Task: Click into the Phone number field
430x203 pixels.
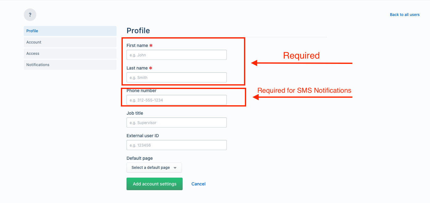Action: (x=177, y=100)
